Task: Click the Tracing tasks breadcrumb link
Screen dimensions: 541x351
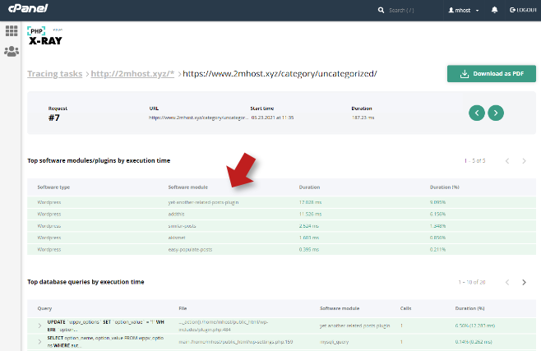Action: 54,73
